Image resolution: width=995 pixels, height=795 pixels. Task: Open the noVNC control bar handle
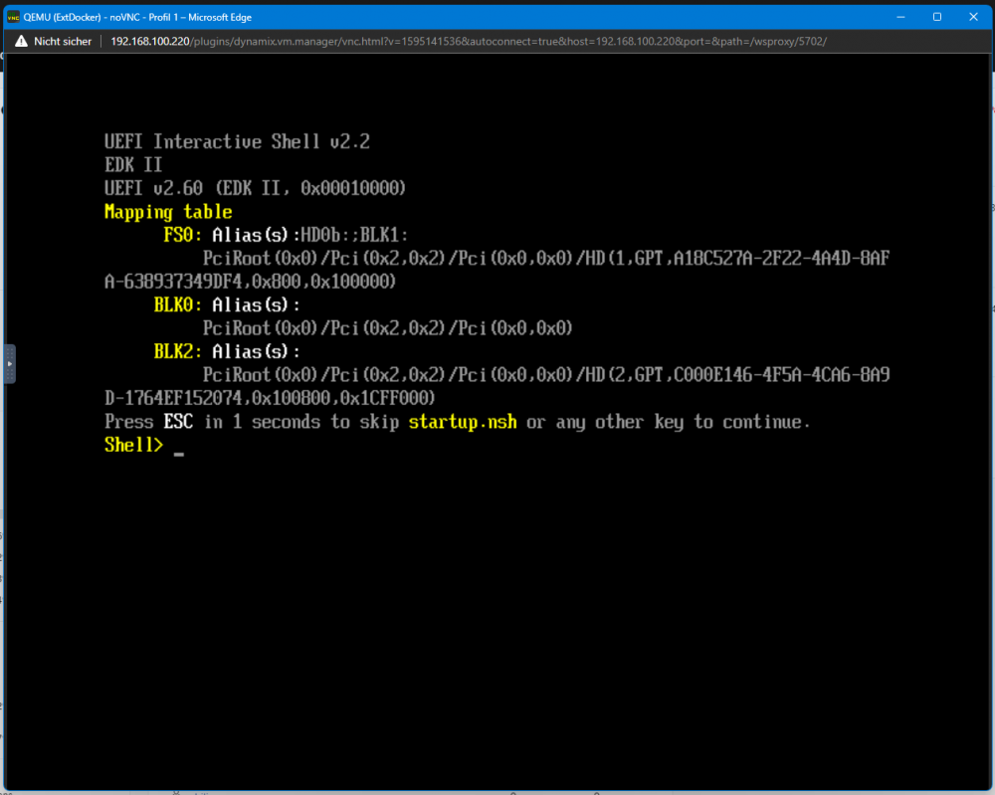[10, 363]
